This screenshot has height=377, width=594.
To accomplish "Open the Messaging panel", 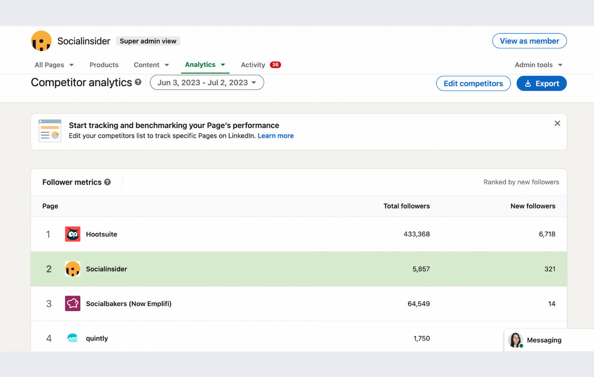I will [549, 340].
